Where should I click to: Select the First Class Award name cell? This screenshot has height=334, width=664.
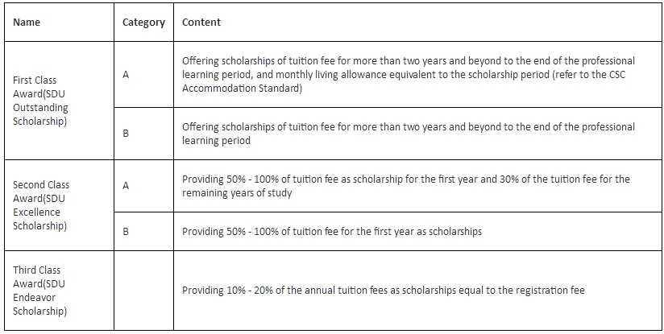(x=41, y=101)
